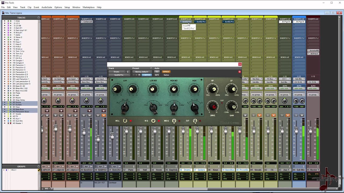The image size is (344, 193).
Task: Open the SonEQ Pro plug-in selector dropdown
Action: [120, 75]
